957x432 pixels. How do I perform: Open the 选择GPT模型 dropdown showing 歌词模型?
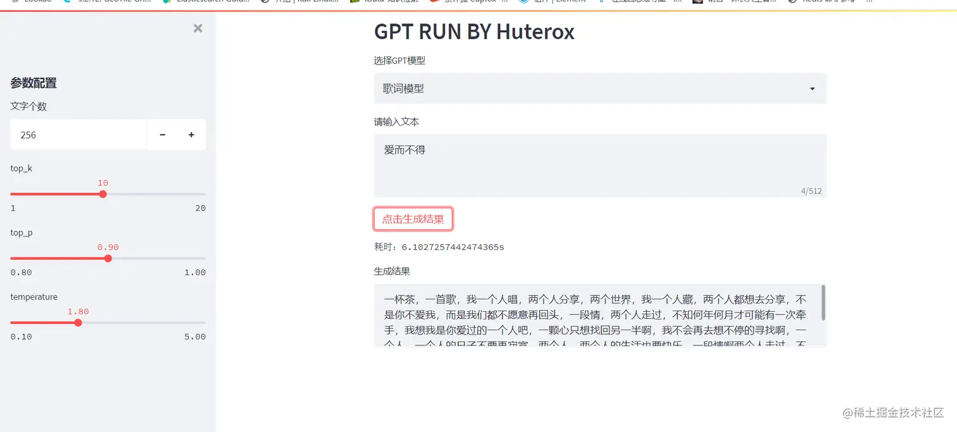tap(600, 89)
